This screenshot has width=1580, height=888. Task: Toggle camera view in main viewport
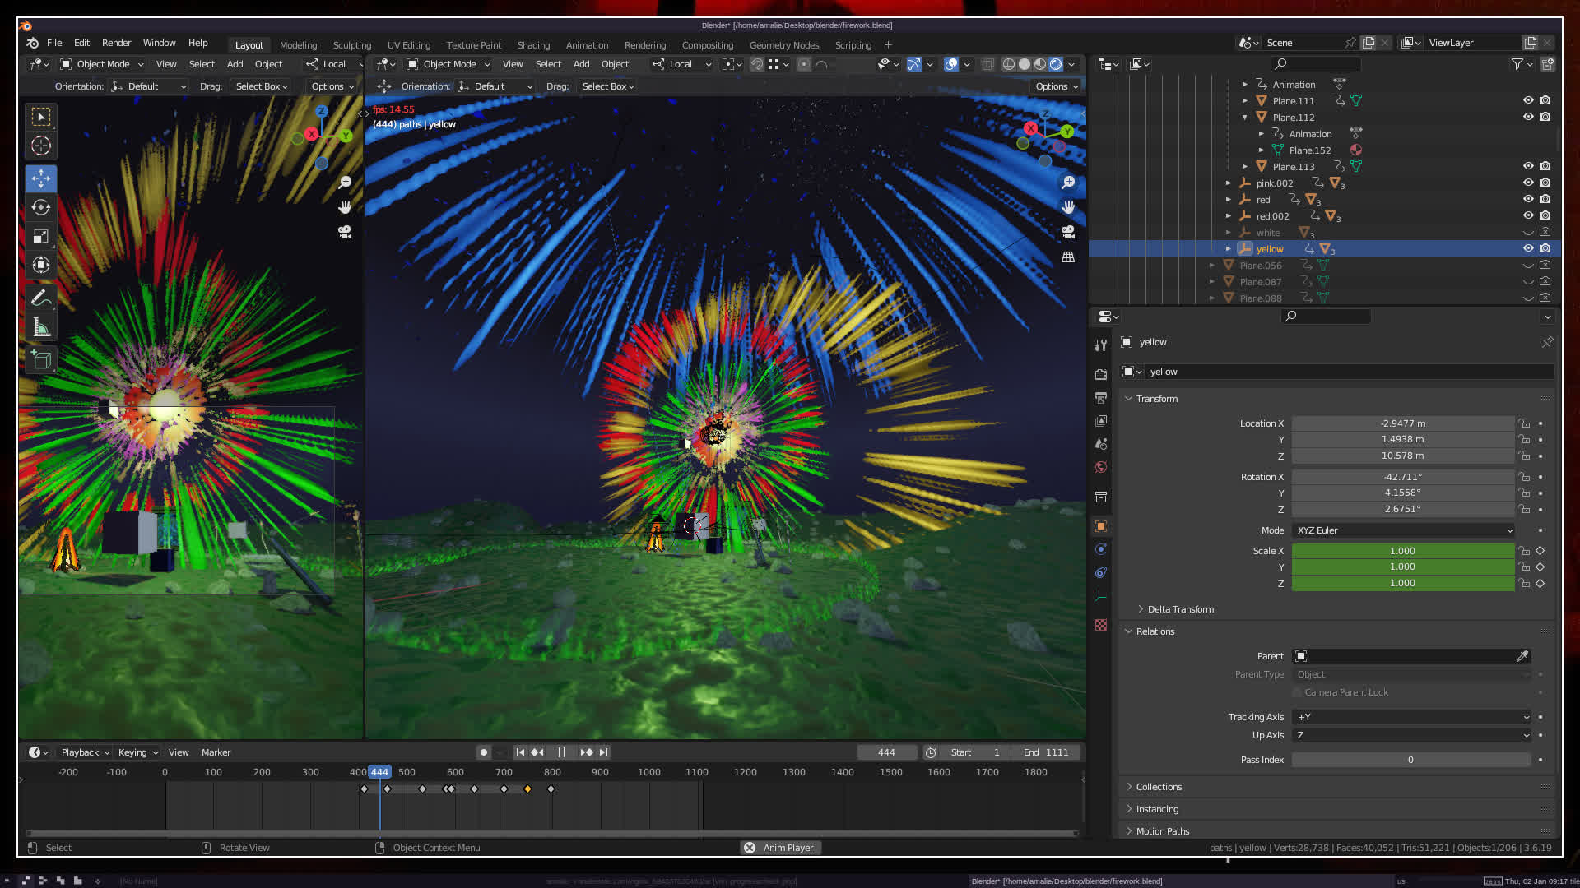[1068, 233]
